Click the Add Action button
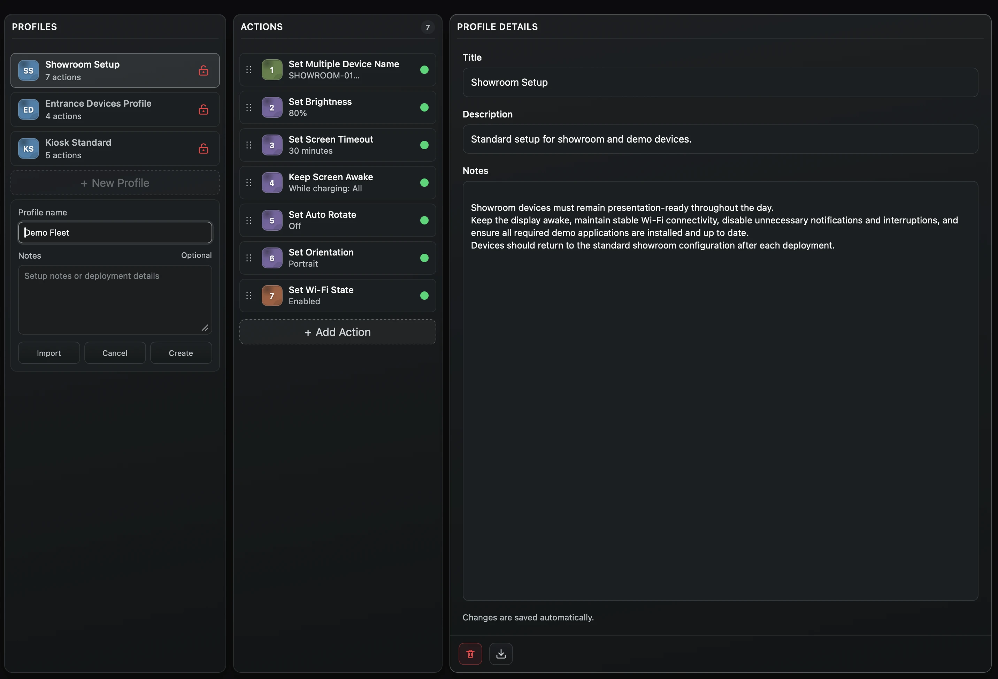This screenshot has width=998, height=679. pos(338,332)
